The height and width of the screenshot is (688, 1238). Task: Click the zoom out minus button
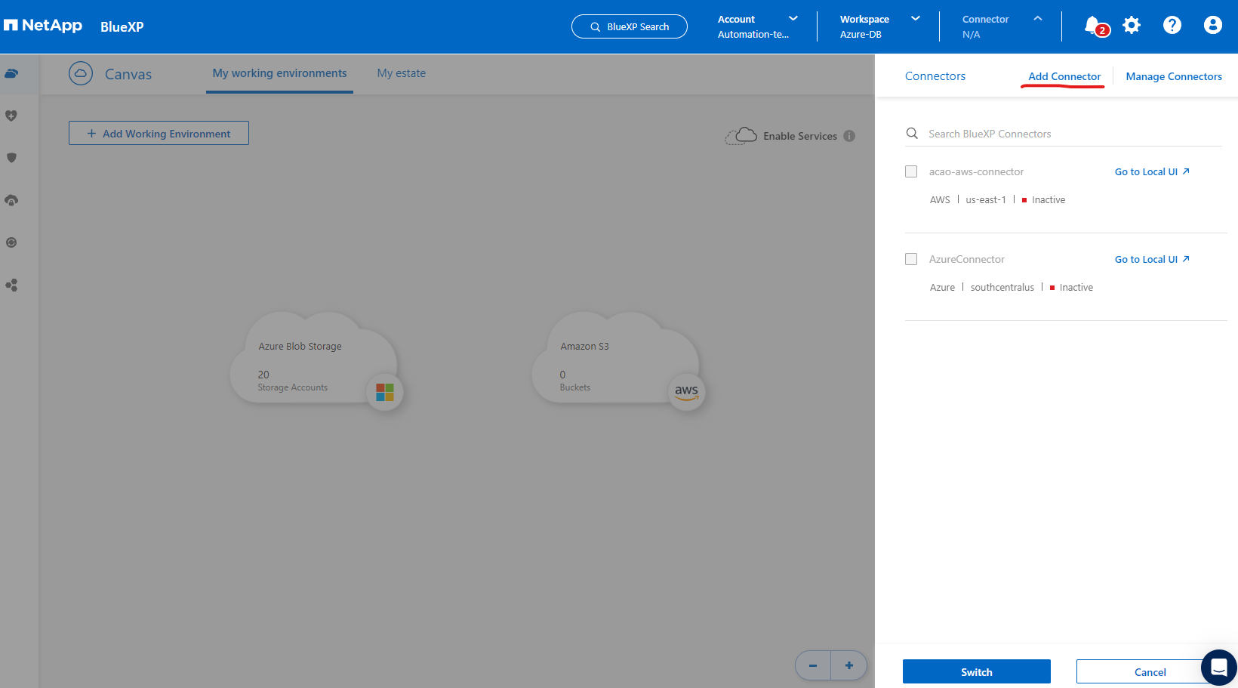click(x=813, y=665)
